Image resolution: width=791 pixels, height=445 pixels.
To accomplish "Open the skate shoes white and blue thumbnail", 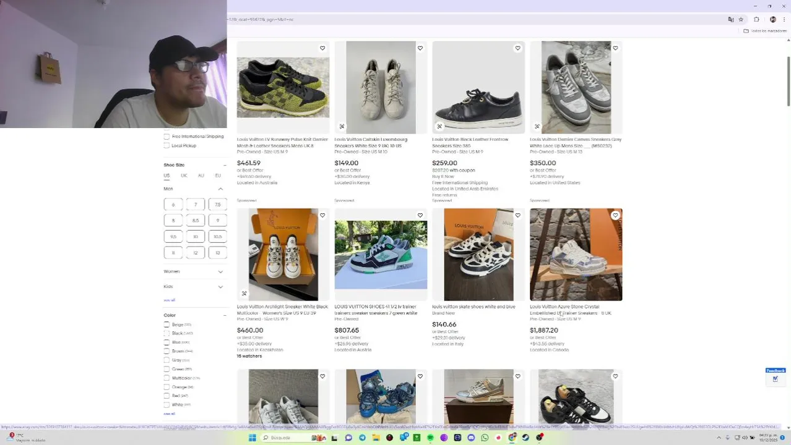I will (478, 255).
